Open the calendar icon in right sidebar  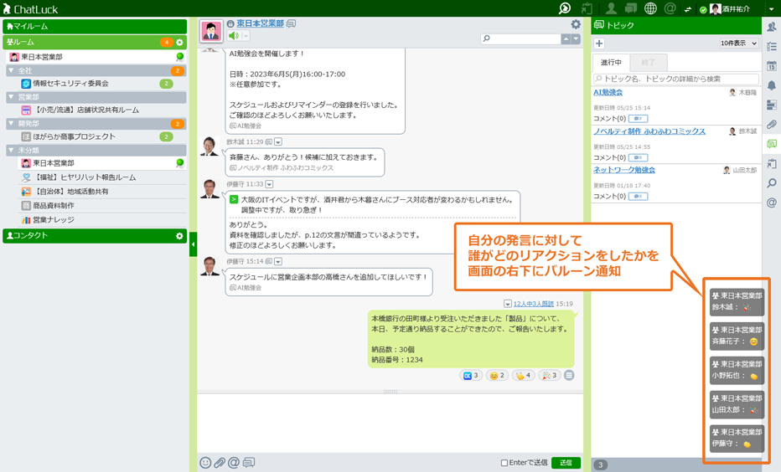[772, 66]
